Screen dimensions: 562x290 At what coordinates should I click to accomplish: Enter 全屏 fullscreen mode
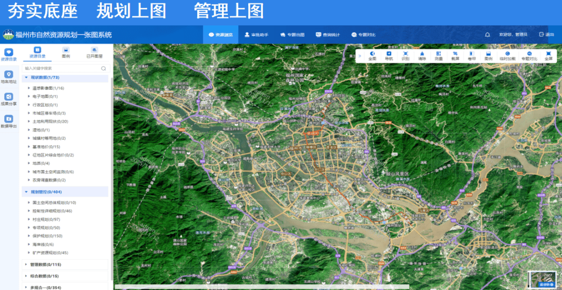point(548,56)
